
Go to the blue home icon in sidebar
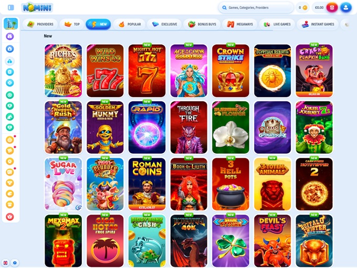(x=10, y=49)
